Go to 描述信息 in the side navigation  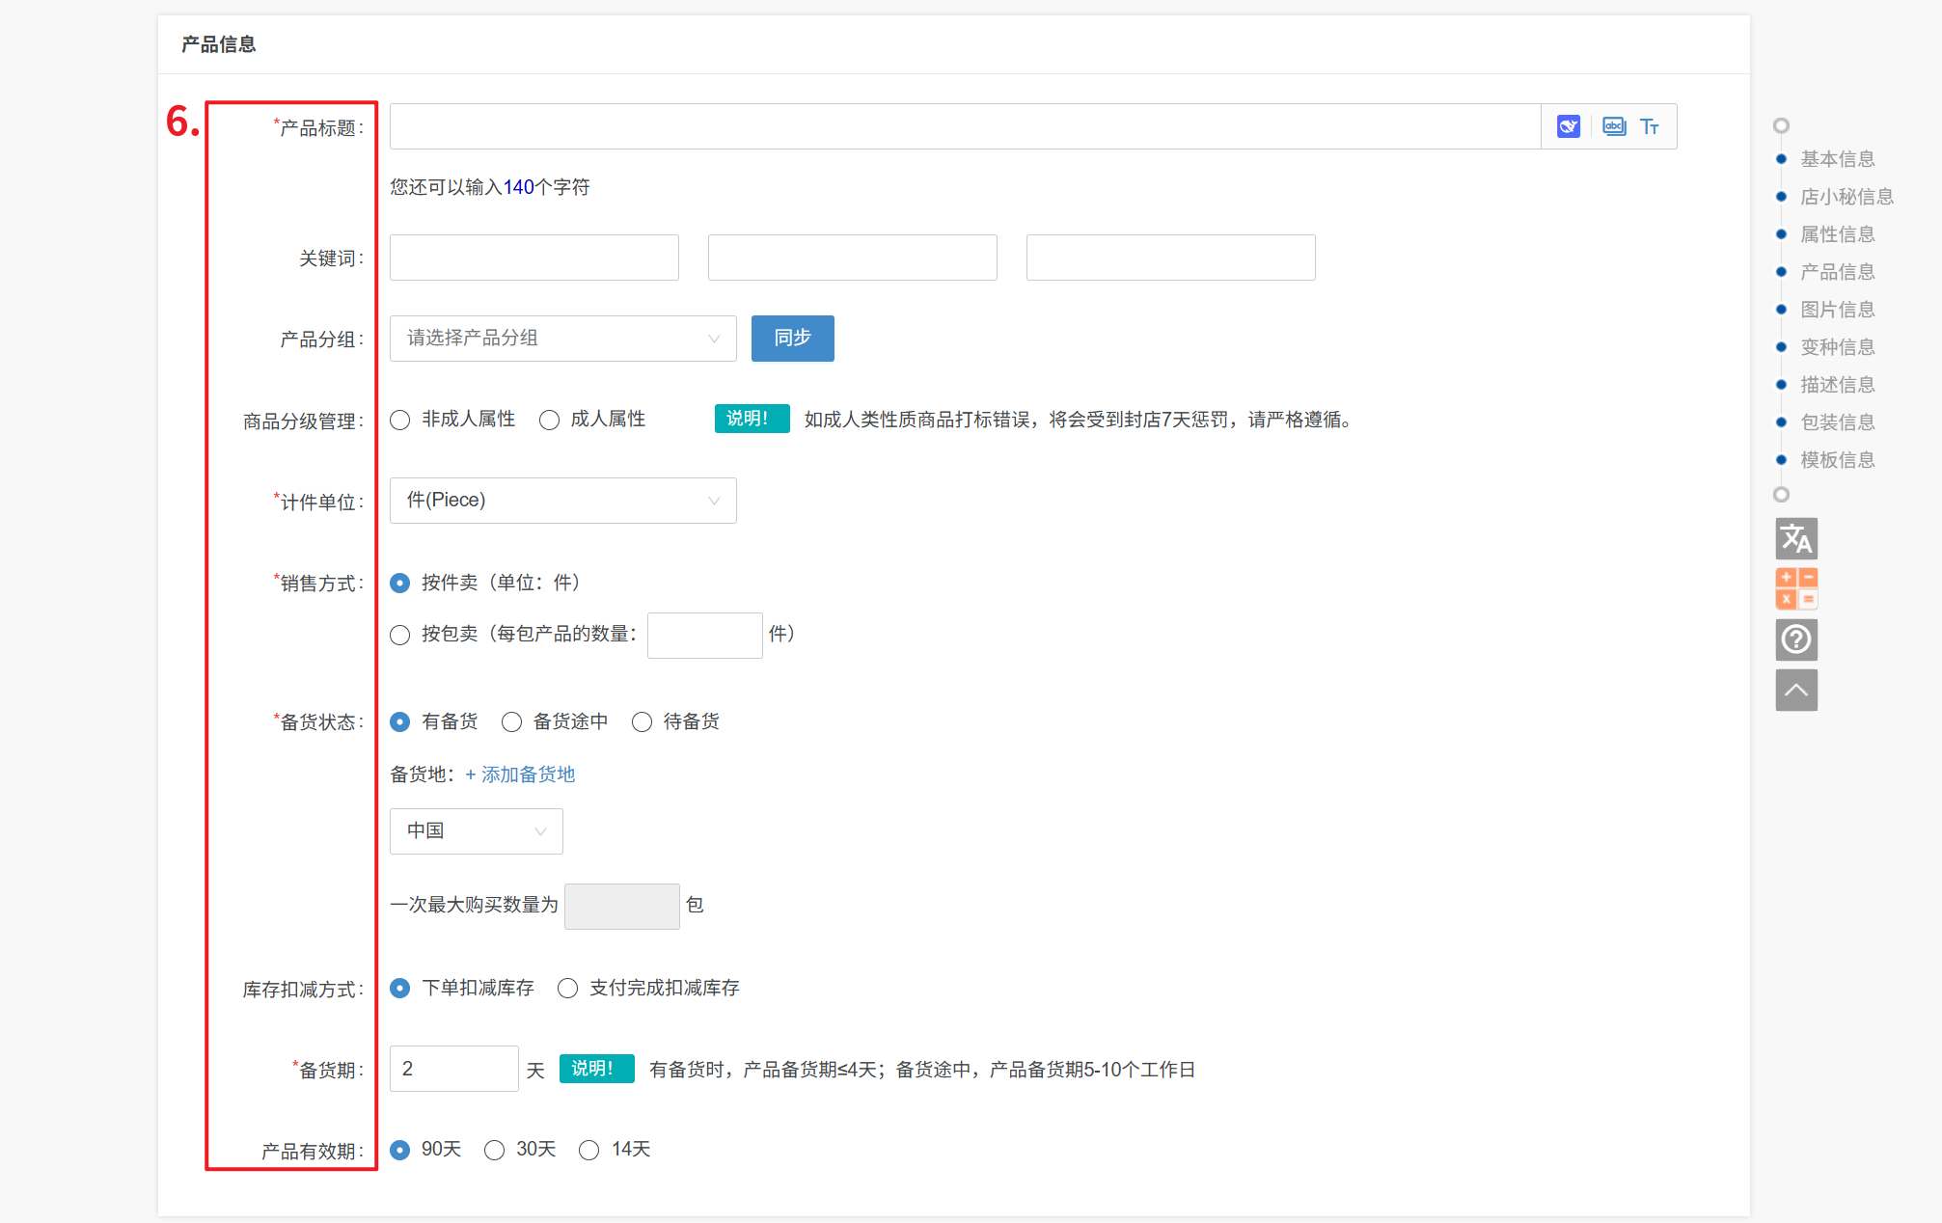click(x=1837, y=385)
